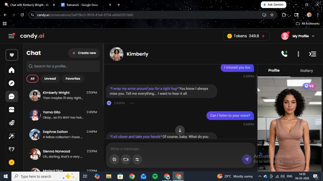The width and height of the screenshot is (323, 181).
Task: Open Spotify from the taskbar
Action: click(x=155, y=176)
